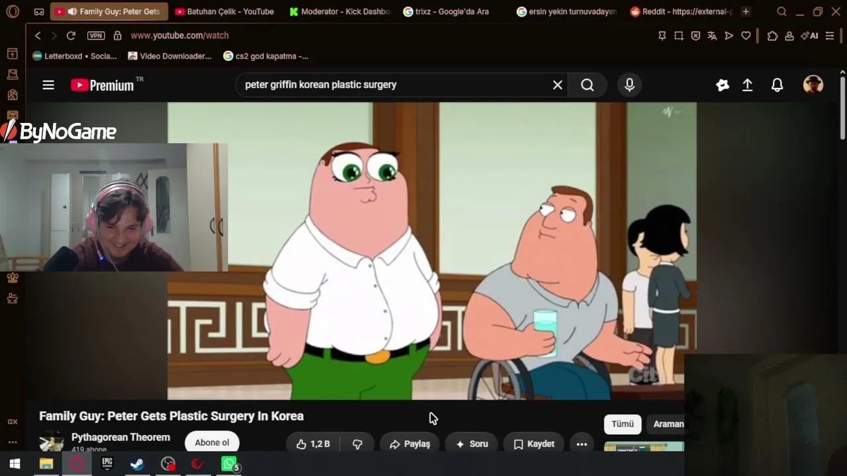Translate this page
847x476 pixels.
712,36
